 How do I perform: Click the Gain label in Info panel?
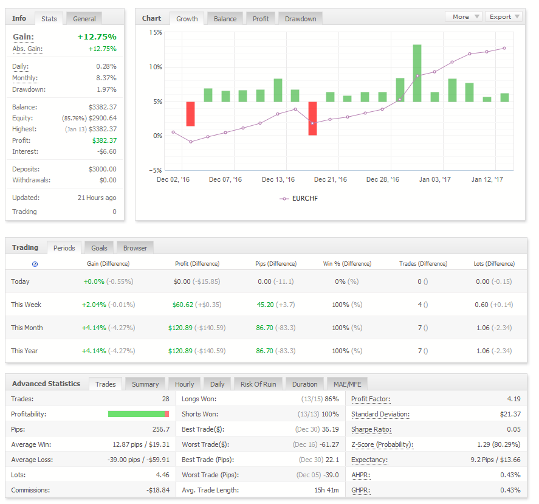23,37
